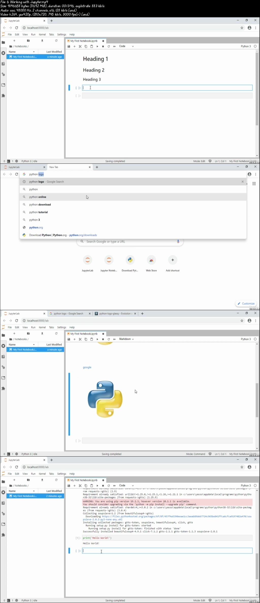
Task: Open the Run menu in the Python logo frame
Action: click(33, 327)
